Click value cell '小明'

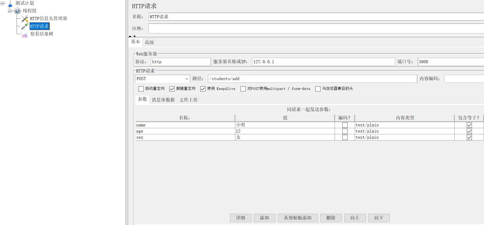pos(285,125)
